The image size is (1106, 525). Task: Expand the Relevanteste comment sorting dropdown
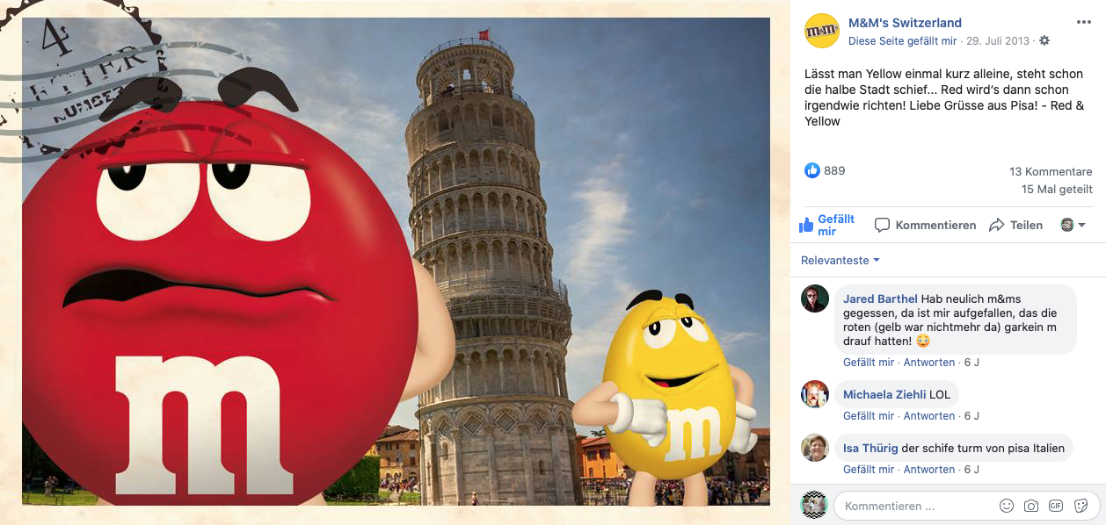tap(840, 261)
